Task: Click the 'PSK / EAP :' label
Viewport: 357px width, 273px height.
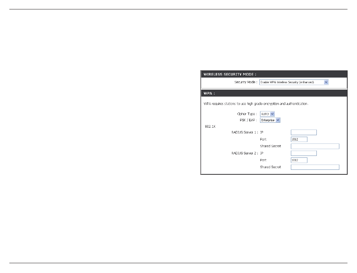Action: (248, 120)
